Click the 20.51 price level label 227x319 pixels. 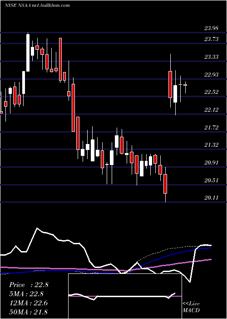point(211,180)
